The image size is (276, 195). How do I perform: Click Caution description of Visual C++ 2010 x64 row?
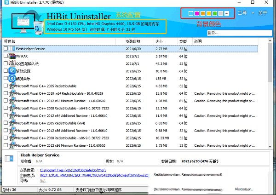click(x=225, y=93)
